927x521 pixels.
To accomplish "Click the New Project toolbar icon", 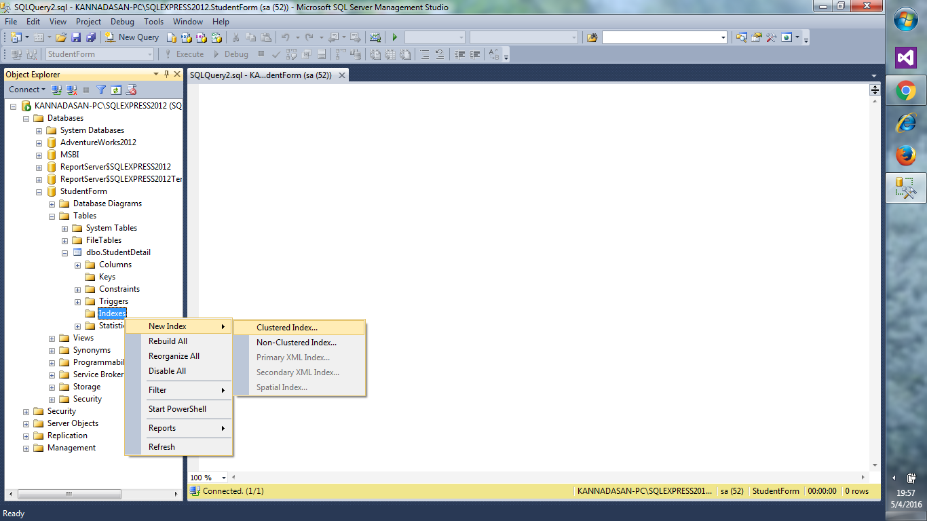I will (x=16, y=37).
